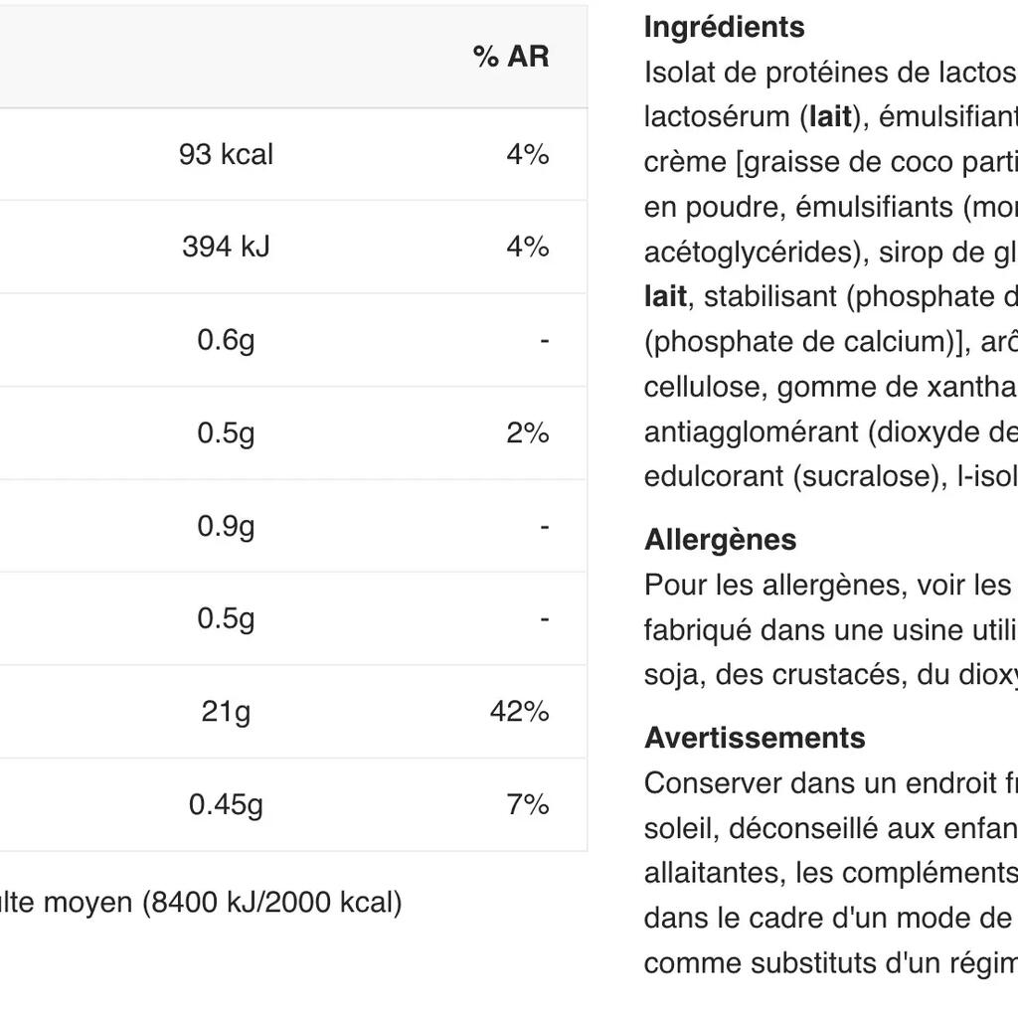
Task: Click the 8400 kJ/2000 kcal footnote
Action: click(x=272, y=903)
